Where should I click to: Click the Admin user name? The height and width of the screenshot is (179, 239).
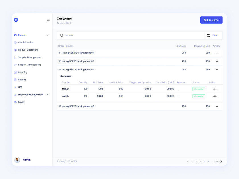tap(26, 160)
